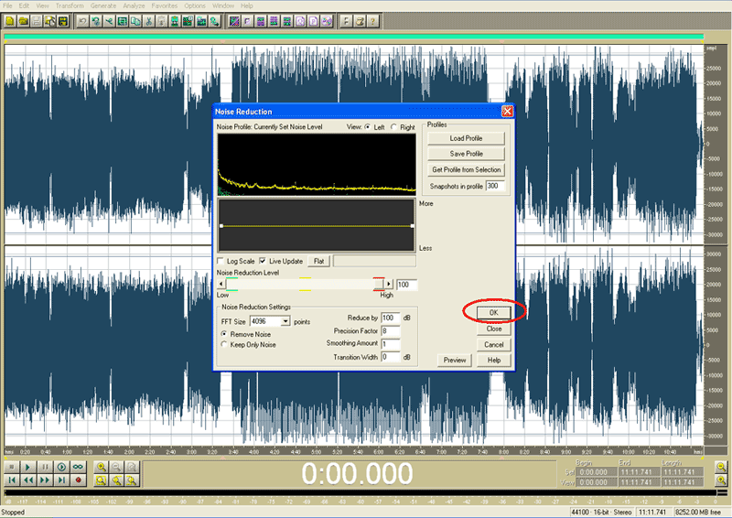Click the Undo toolbar icon

pyautogui.click(x=83, y=20)
